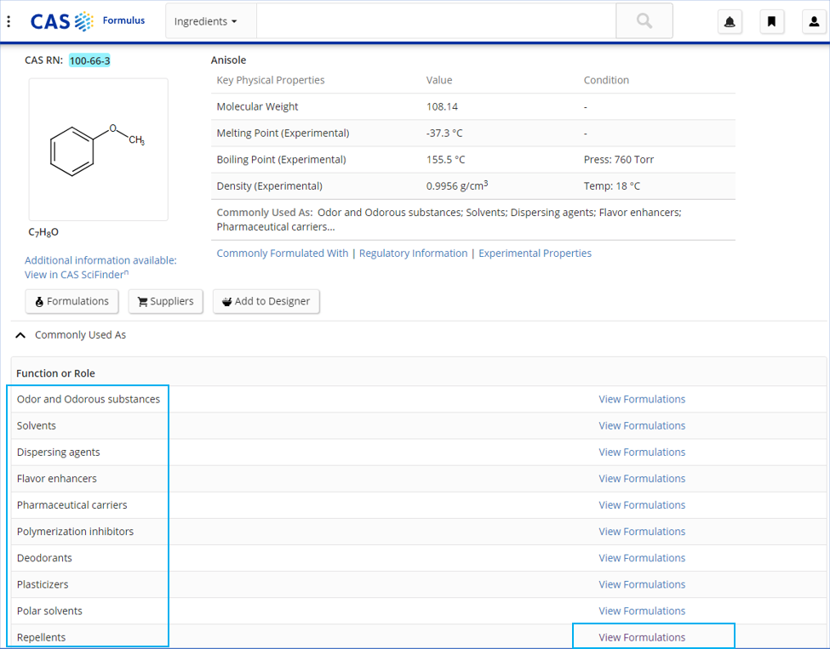Click the CAS RN 100-66-3 number
Image resolution: width=830 pixels, height=649 pixels.
[x=89, y=60]
